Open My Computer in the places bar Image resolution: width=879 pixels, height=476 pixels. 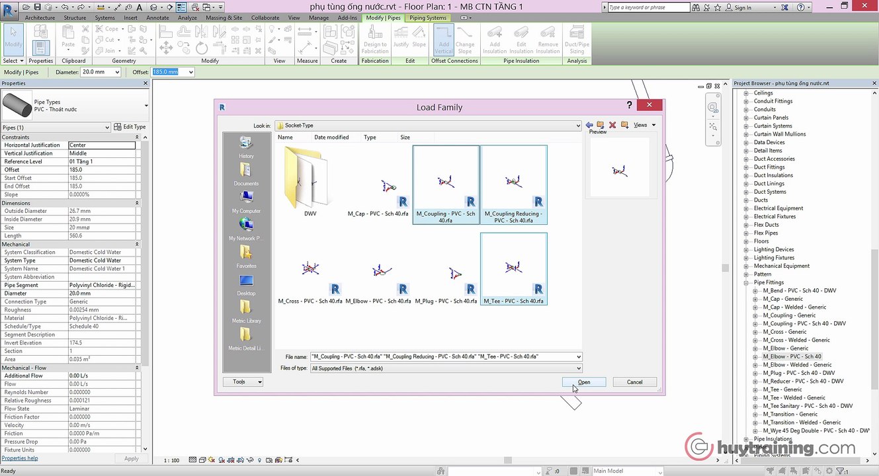[x=246, y=202]
